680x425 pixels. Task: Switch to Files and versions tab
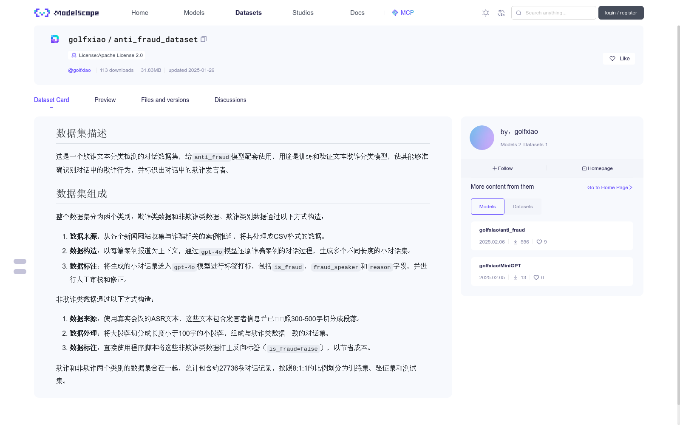pyautogui.click(x=165, y=100)
